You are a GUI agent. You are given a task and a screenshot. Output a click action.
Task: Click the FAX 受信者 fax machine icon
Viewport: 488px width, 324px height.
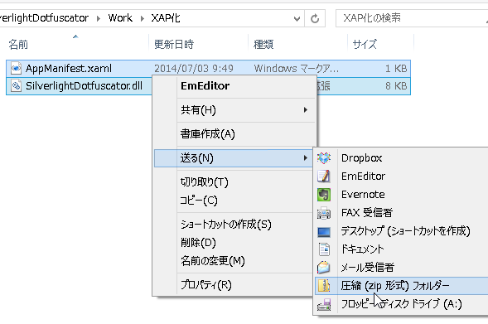pyautogui.click(x=324, y=213)
